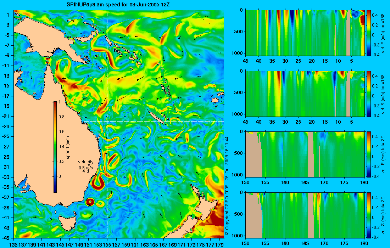Click the colorbar of the "vel. S (m/s) lat=-22" panel
Screen dimensions: 390x248
[x=369, y=215]
